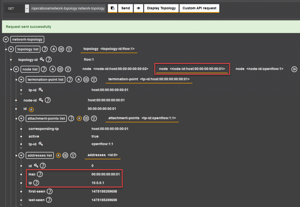Select the key icon next to topology-id
The width and height of the screenshot is (300, 207).
(x=42, y=59)
